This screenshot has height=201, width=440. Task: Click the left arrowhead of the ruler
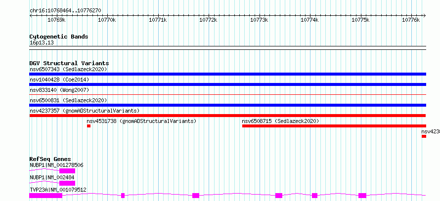coord(31,16)
